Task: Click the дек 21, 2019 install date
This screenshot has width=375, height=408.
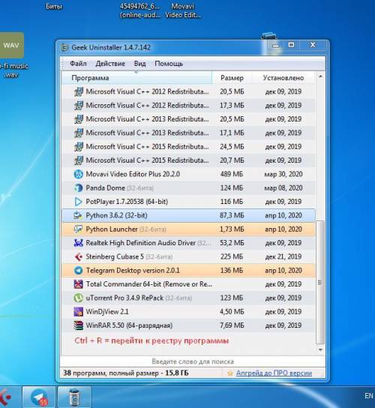Action: 283,256
